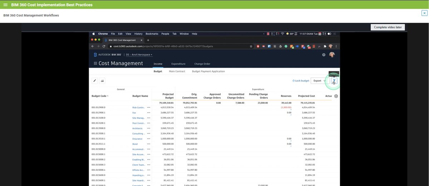Click the Wi-Fi icon in the menu bar
The image size is (429, 186).
282,34
